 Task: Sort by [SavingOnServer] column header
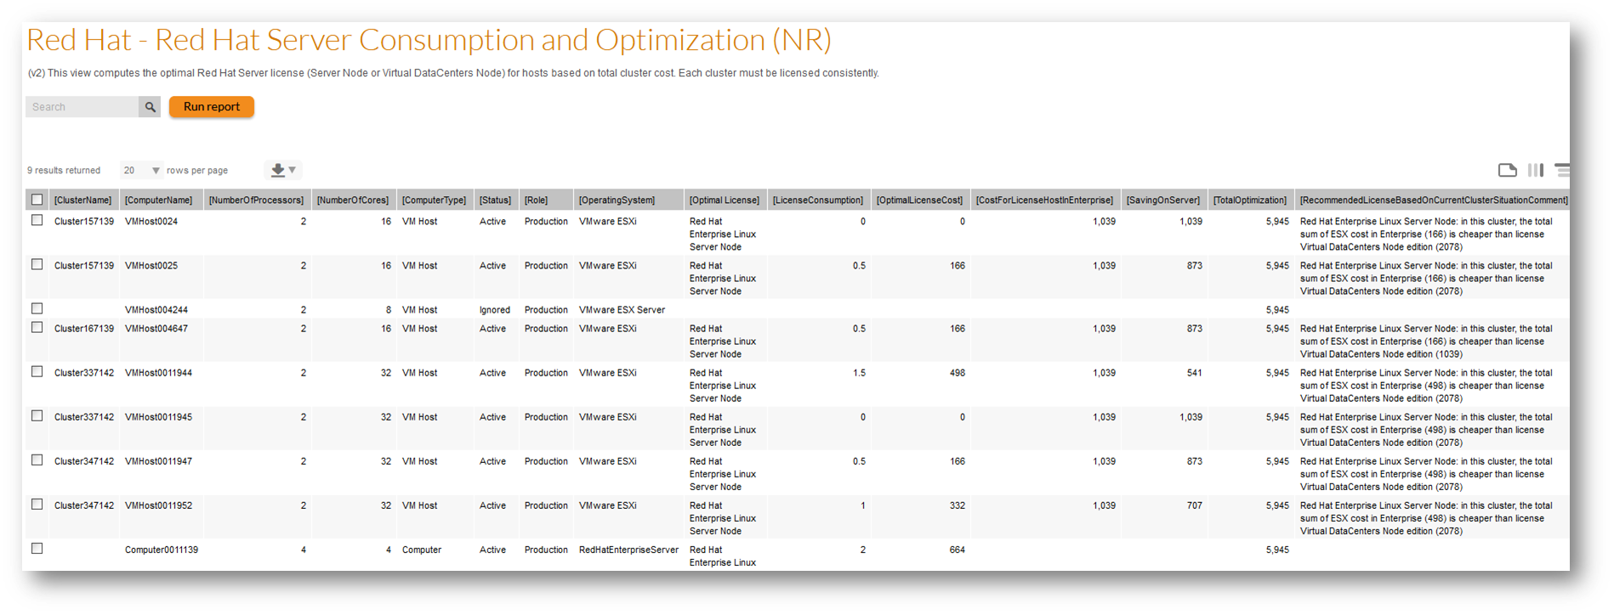[1163, 200]
